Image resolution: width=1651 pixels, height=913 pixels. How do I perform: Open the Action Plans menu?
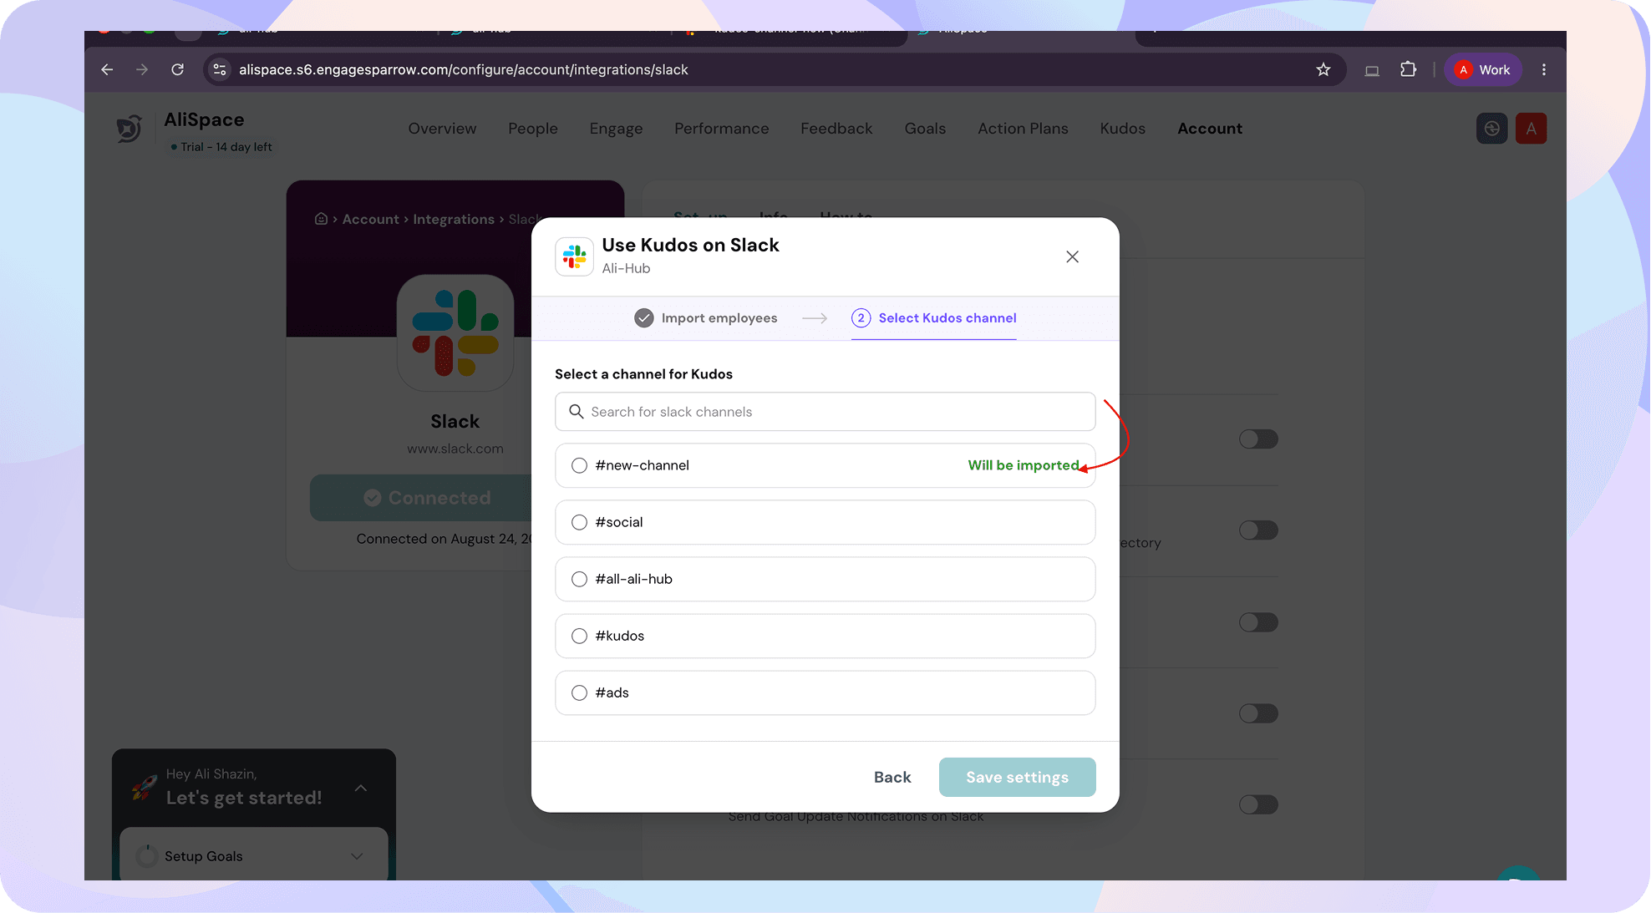pyautogui.click(x=1023, y=129)
